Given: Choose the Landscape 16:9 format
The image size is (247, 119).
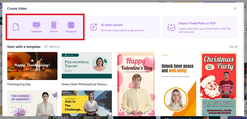Looking at the screenshot, I should 36,27.
